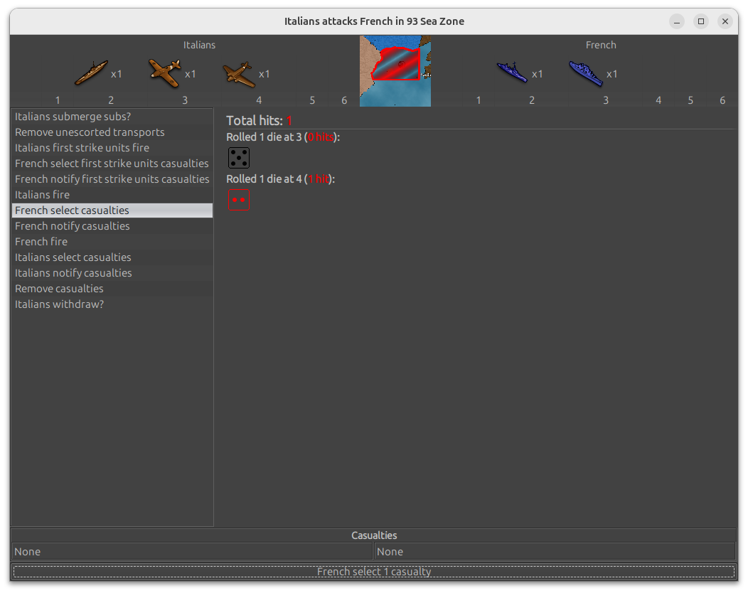Screen dimensions: 748x593
Task: Select 'French notify casualties' step
Action: click(73, 226)
